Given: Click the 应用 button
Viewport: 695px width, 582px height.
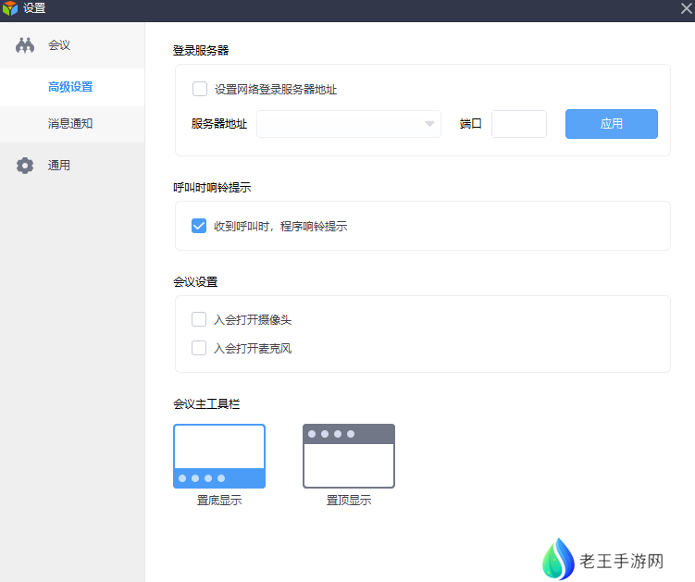Looking at the screenshot, I should coord(612,124).
